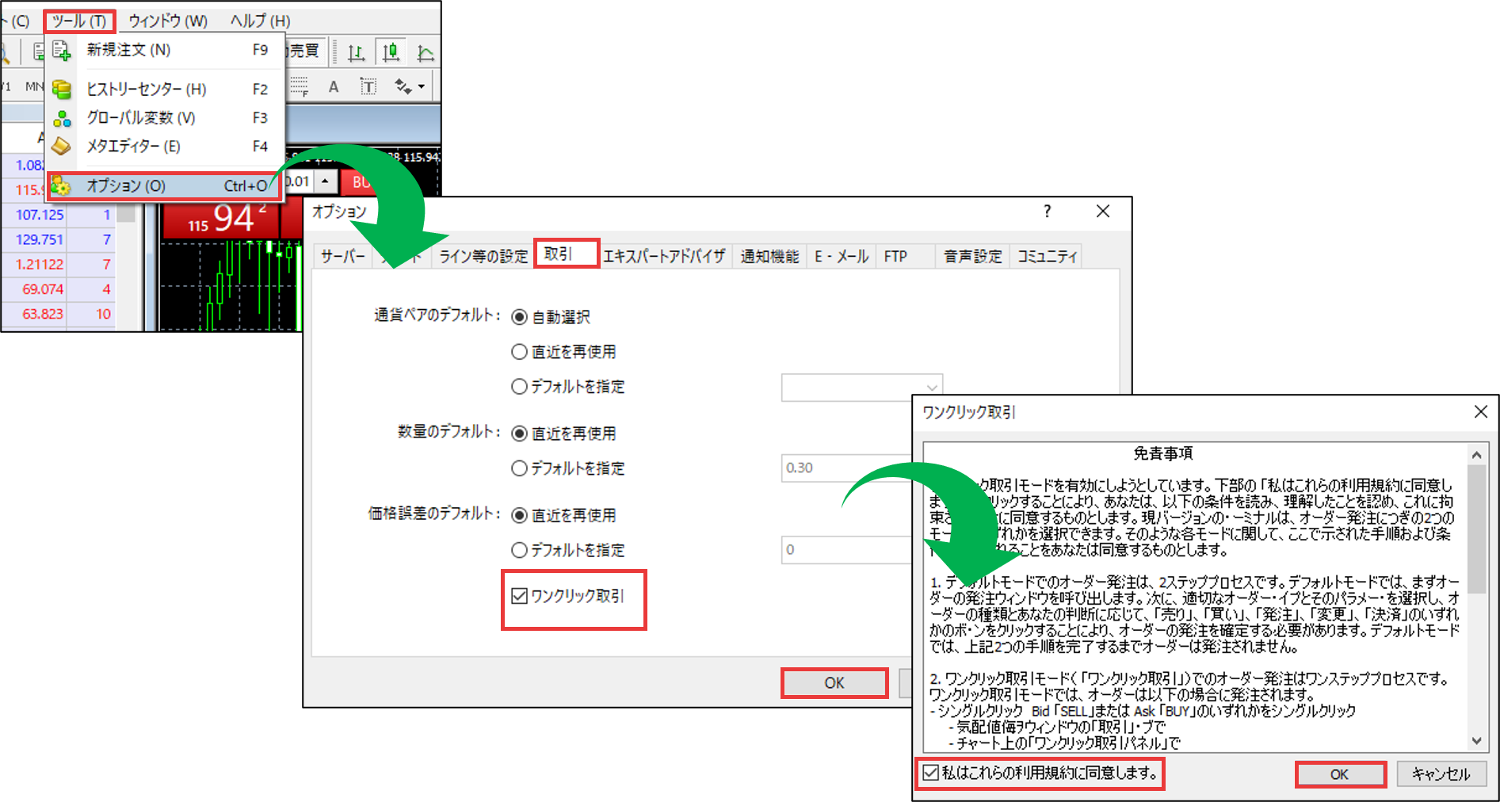This screenshot has width=1500, height=802.
Task: Switch to the 取引 tab
Action: (566, 254)
